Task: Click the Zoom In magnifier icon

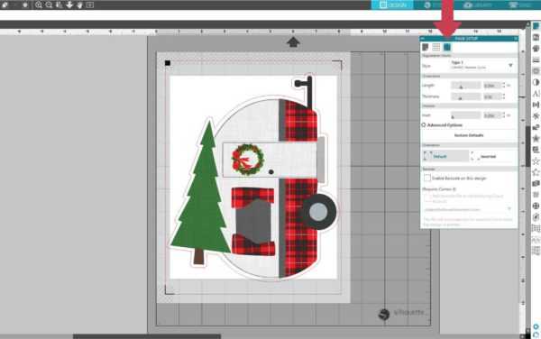Action: (39, 5)
